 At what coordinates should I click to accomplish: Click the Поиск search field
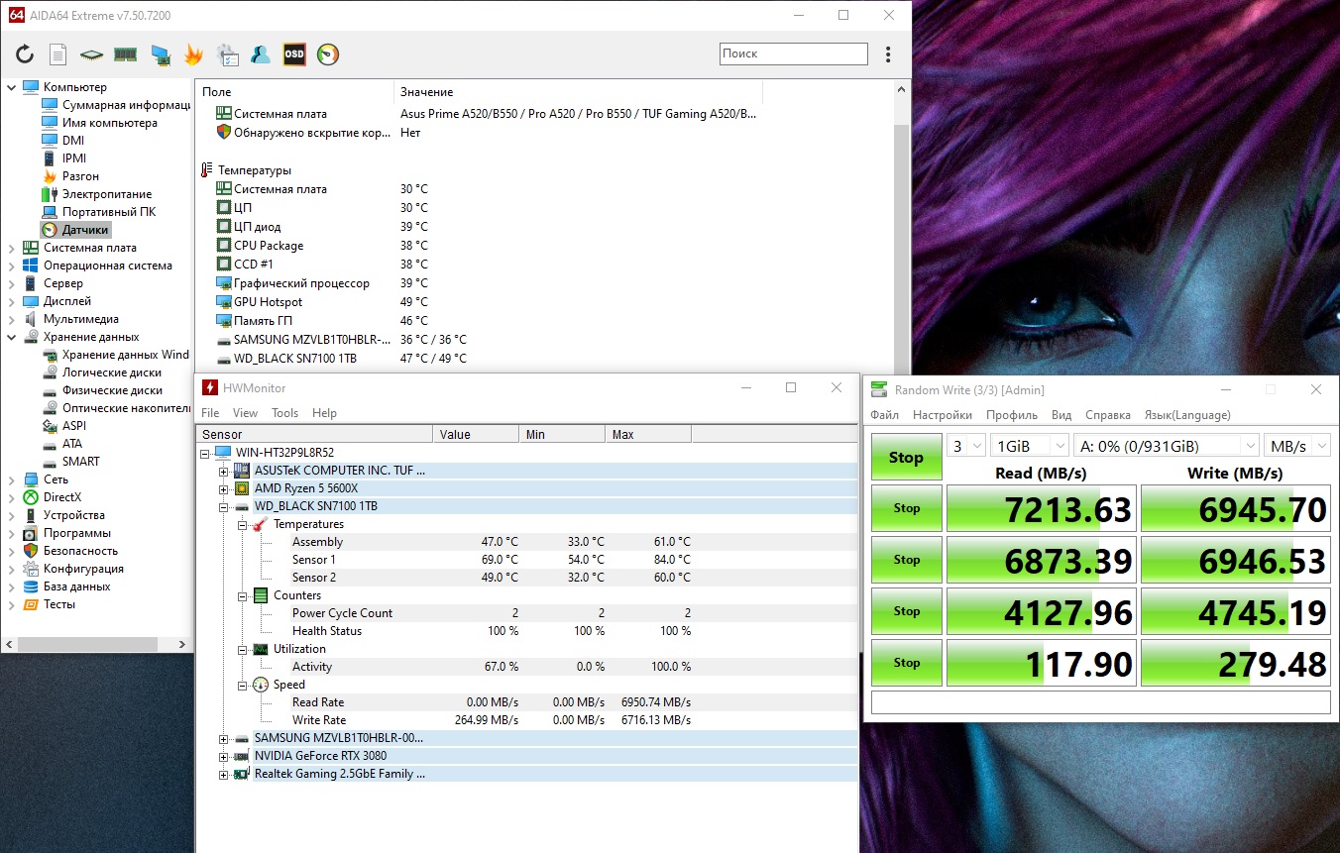pos(793,53)
